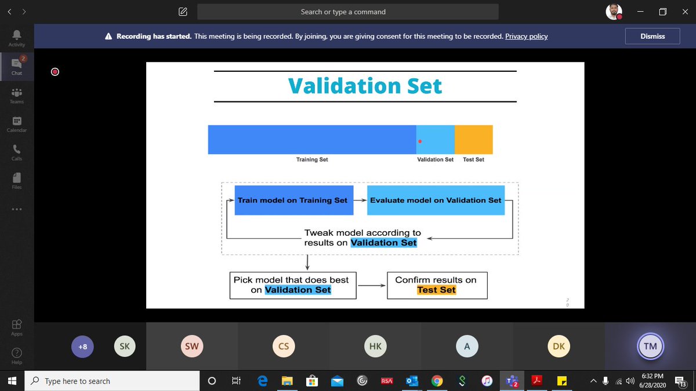The width and height of the screenshot is (696, 391).
Task: Open Calls in the Teams sidebar
Action: point(17,152)
